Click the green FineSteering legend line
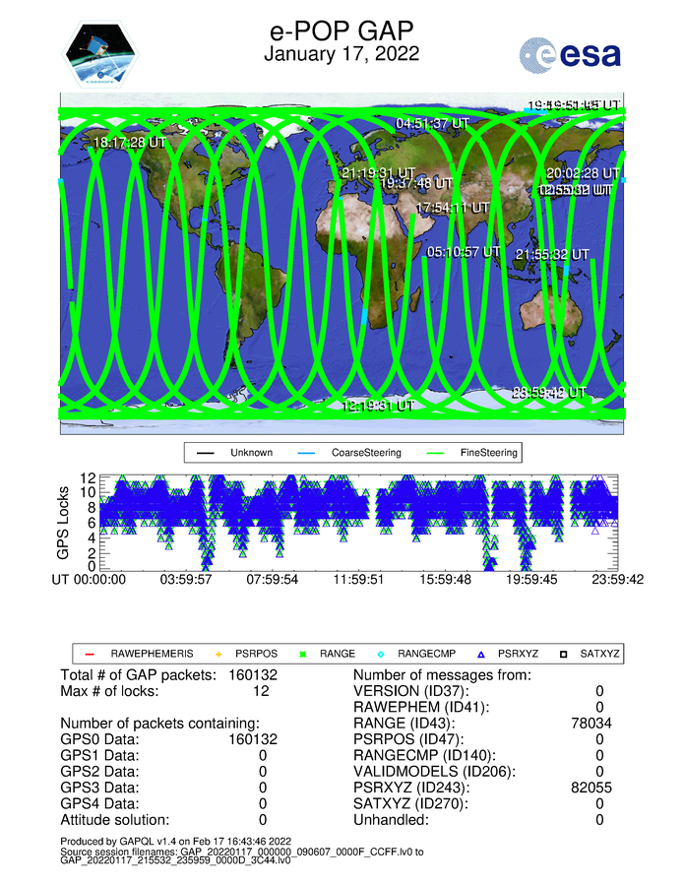This screenshot has width=684, height=885. (x=415, y=453)
